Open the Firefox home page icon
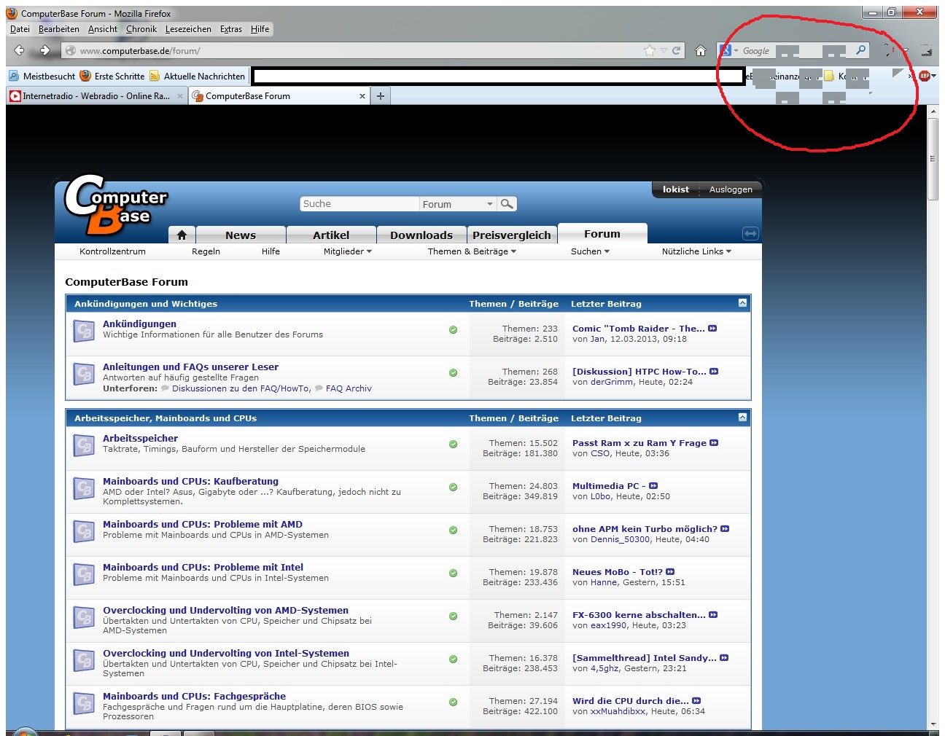Image resolution: width=945 pixels, height=736 pixels. point(701,50)
